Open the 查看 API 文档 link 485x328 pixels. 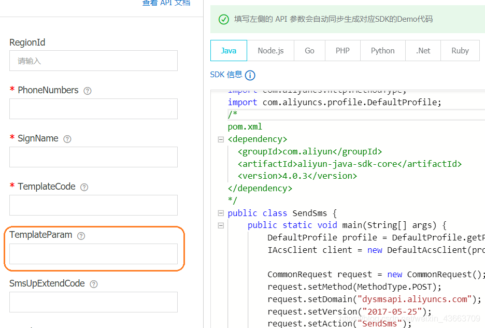click(x=166, y=3)
